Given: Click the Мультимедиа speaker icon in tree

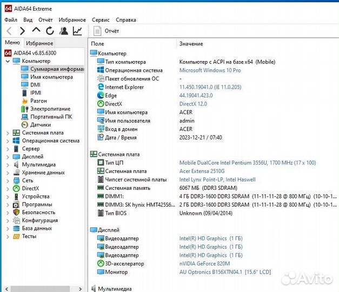Looking at the screenshot, I should (16, 165).
